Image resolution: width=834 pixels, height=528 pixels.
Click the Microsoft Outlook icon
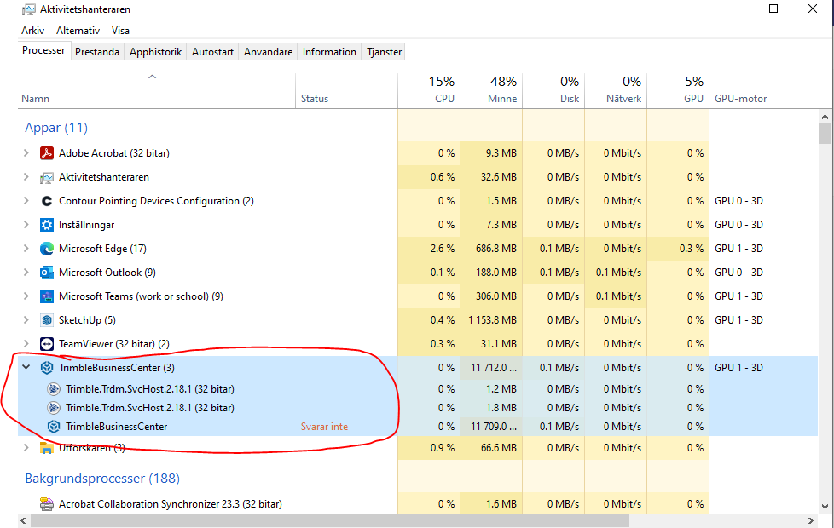(47, 273)
